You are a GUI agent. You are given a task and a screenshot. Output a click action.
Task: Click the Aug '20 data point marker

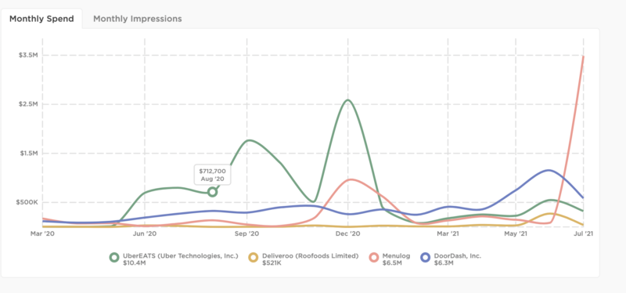point(212,192)
